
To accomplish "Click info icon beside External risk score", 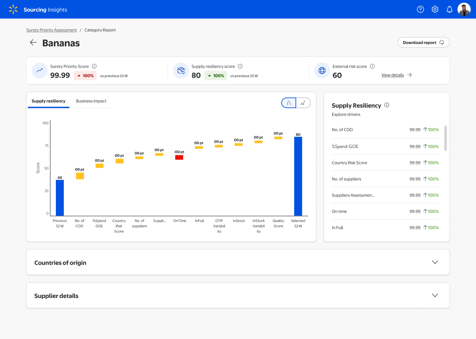I will 372,66.
